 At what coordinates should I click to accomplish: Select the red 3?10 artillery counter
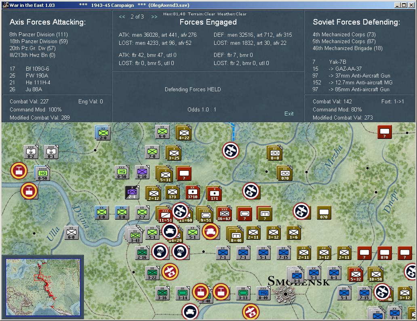tap(193, 192)
